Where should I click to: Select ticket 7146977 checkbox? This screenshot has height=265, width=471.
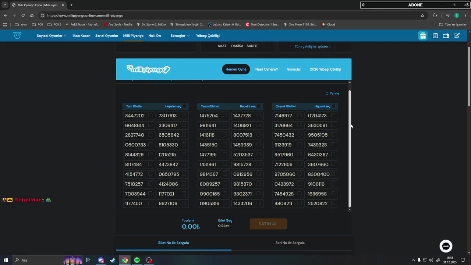click(300, 115)
